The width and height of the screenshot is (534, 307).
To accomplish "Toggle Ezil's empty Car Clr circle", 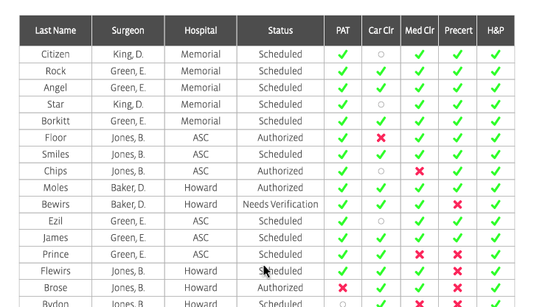I will pyautogui.click(x=381, y=221).
